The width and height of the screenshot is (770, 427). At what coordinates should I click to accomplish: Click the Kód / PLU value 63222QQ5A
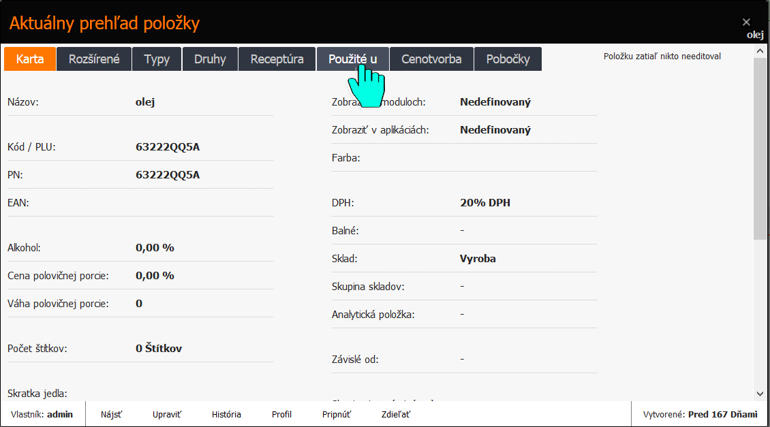[168, 146]
